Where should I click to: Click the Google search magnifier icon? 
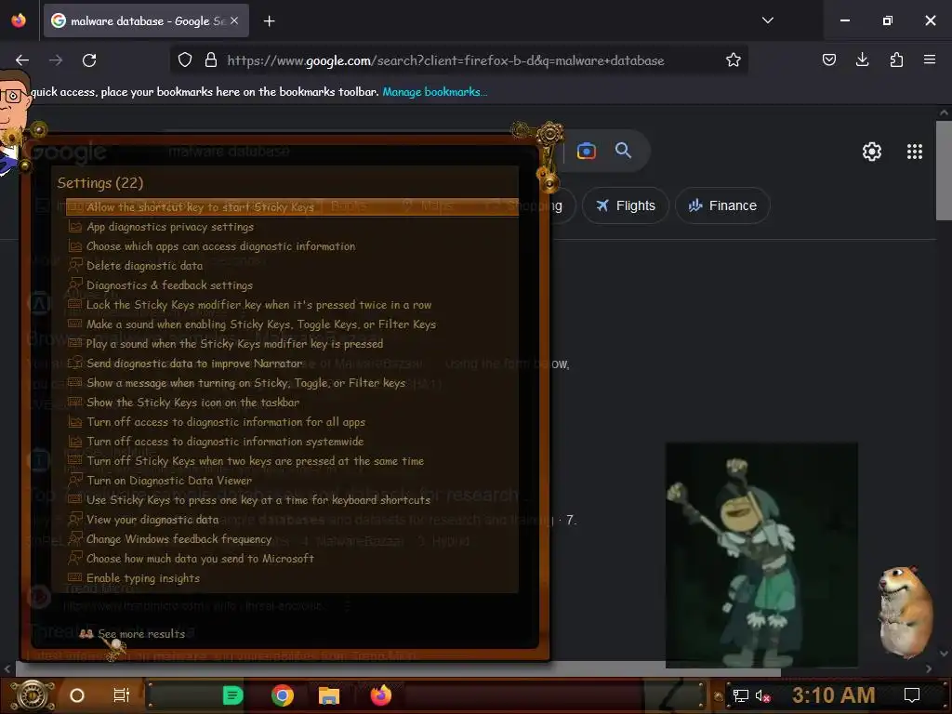click(x=623, y=150)
